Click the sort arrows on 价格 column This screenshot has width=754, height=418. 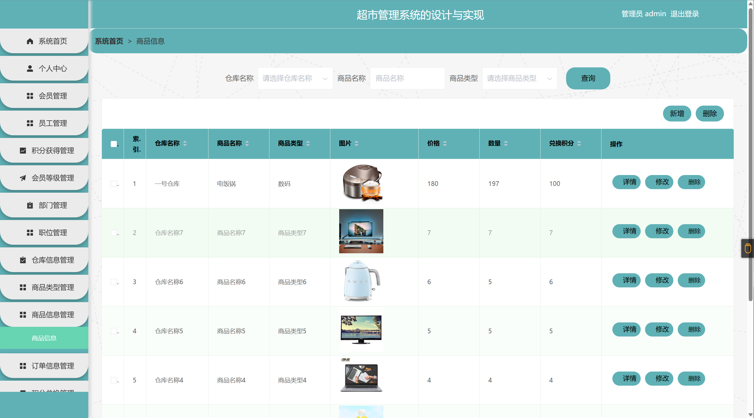coord(445,144)
